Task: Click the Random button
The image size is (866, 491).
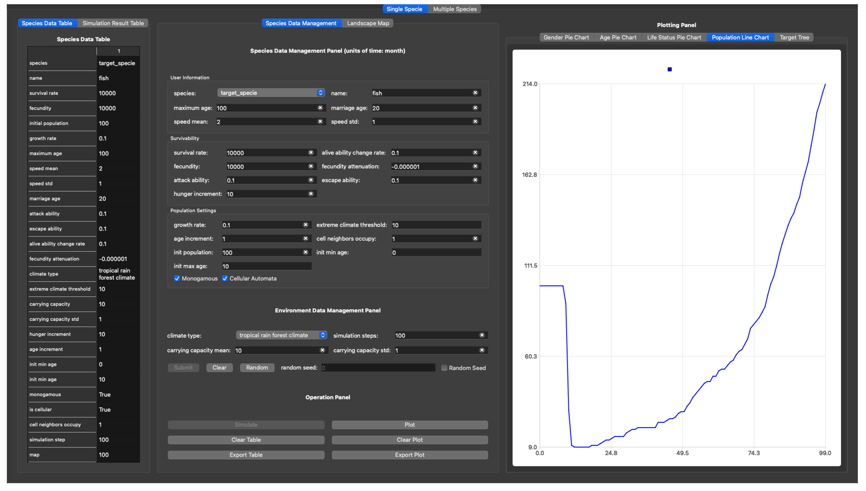Action: pos(257,368)
